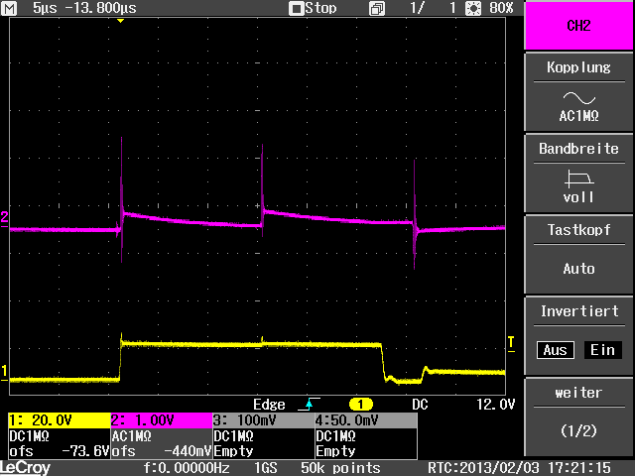Select channel 3 100mV readout

pos(264,420)
